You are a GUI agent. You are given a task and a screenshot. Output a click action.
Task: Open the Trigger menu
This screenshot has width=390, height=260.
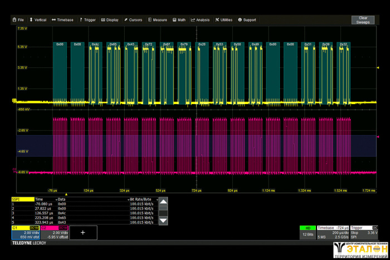[x=87, y=19]
